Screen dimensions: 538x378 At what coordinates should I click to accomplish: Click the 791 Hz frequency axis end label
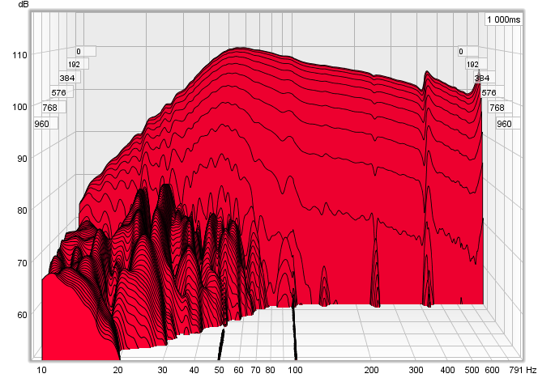(x=514, y=369)
